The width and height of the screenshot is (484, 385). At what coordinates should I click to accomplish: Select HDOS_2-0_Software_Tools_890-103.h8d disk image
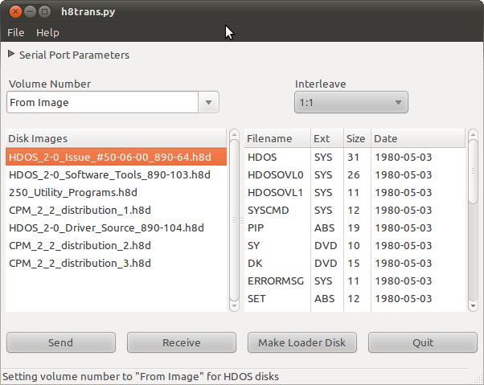pos(109,174)
